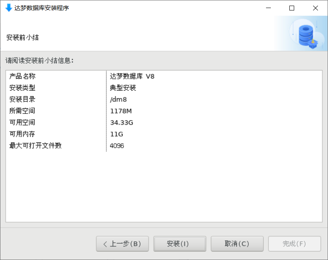This screenshot has width=328, height=260.
Task: Maximize the installer window
Action: 292,8
